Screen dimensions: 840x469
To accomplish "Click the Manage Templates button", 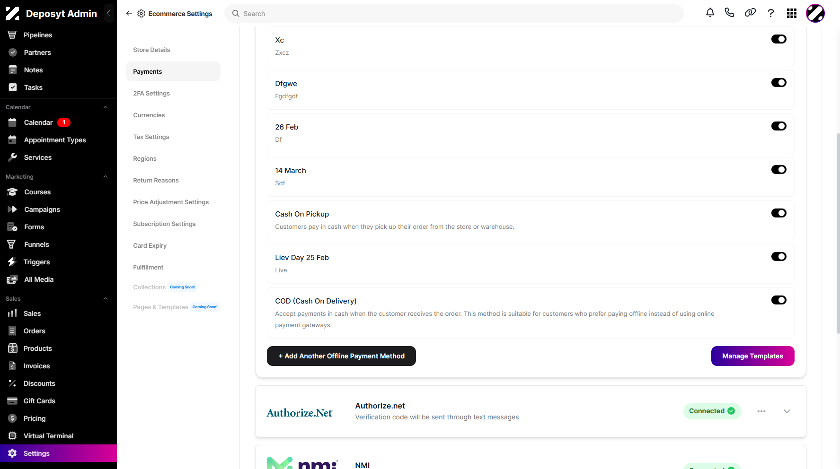I will [x=752, y=356].
